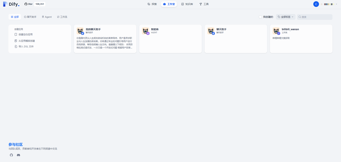341x162 pixels.
Task: Toggle the 我创建的 checkbox
Action: point(260,17)
